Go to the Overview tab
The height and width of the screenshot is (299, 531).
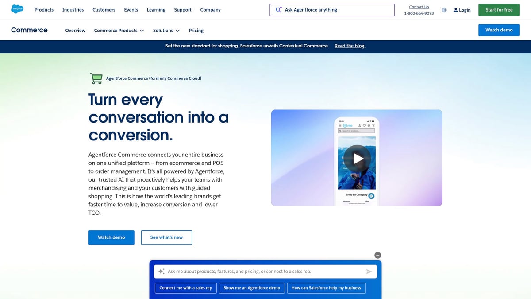[x=75, y=31]
